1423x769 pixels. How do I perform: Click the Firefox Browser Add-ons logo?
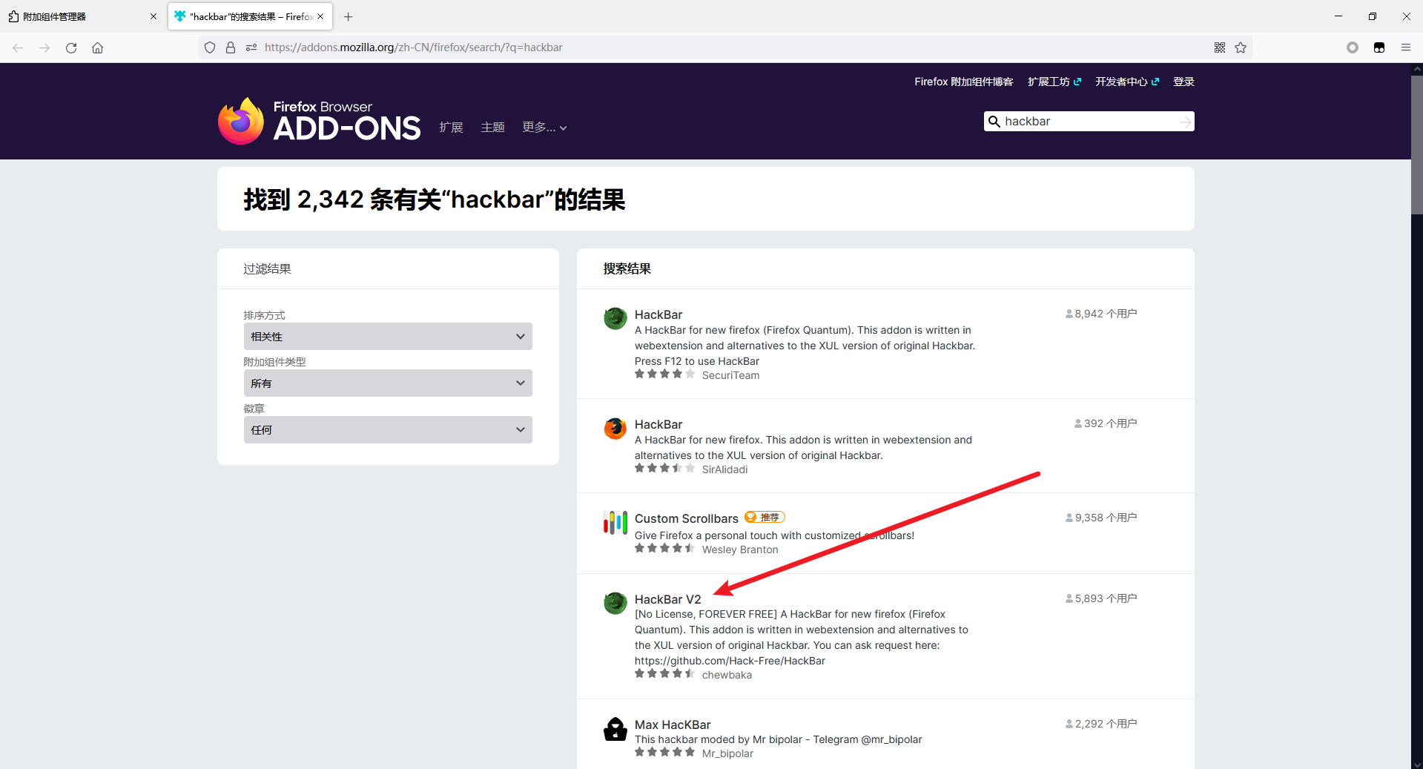pos(320,121)
